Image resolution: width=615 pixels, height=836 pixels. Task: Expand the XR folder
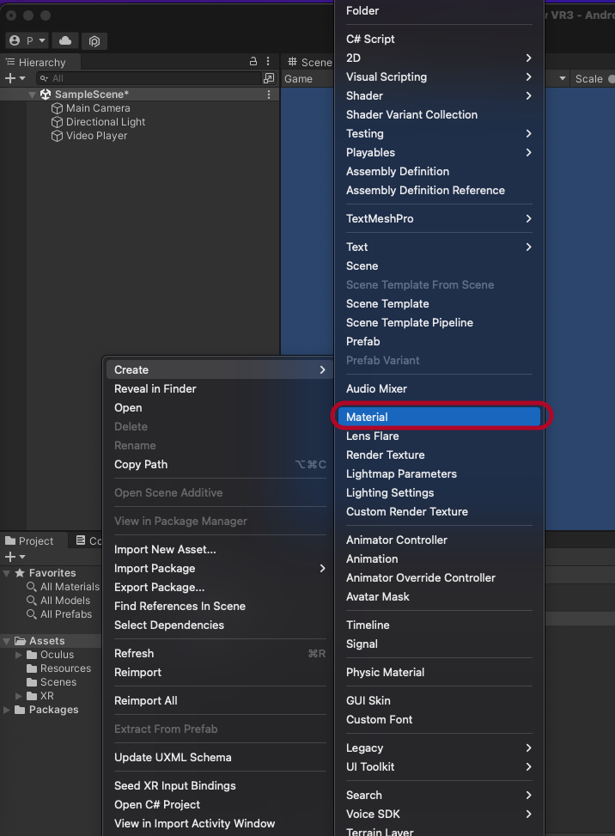(x=19, y=696)
